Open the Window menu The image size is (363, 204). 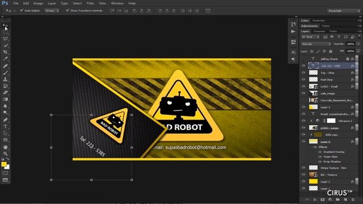(117, 3)
